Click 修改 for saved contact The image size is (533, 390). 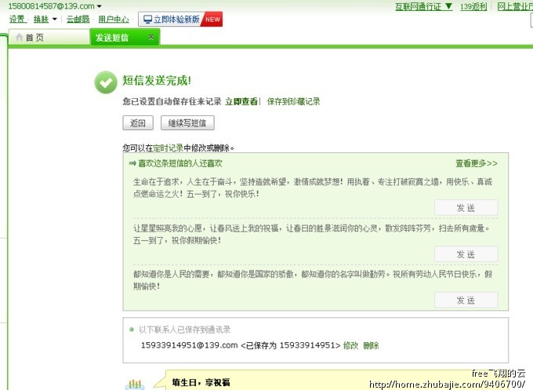point(351,346)
